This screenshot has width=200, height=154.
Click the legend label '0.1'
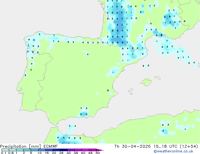tap(3, 153)
